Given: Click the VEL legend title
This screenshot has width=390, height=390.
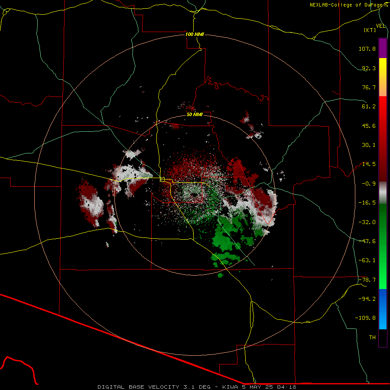Looking at the screenshot, I should [x=380, y=26].
